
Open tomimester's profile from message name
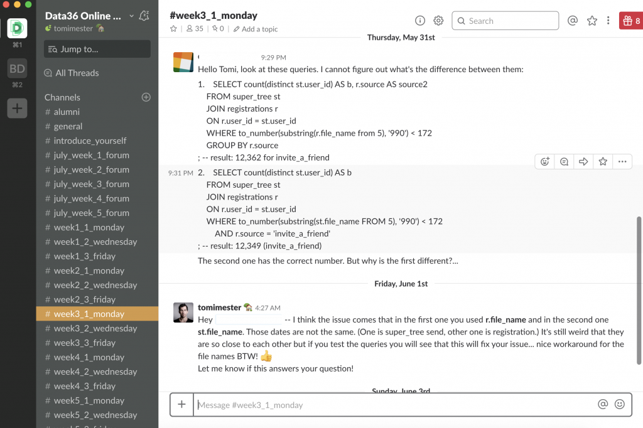[219, 308]
